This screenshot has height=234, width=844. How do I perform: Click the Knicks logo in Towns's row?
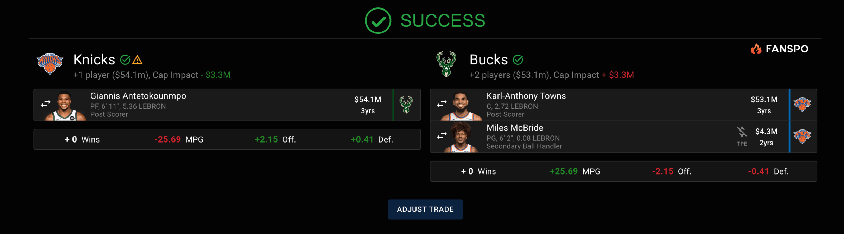click(802, 105)
